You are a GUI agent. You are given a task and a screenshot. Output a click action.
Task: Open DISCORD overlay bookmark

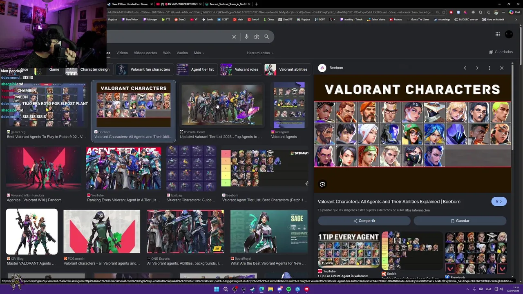point(466,20)
